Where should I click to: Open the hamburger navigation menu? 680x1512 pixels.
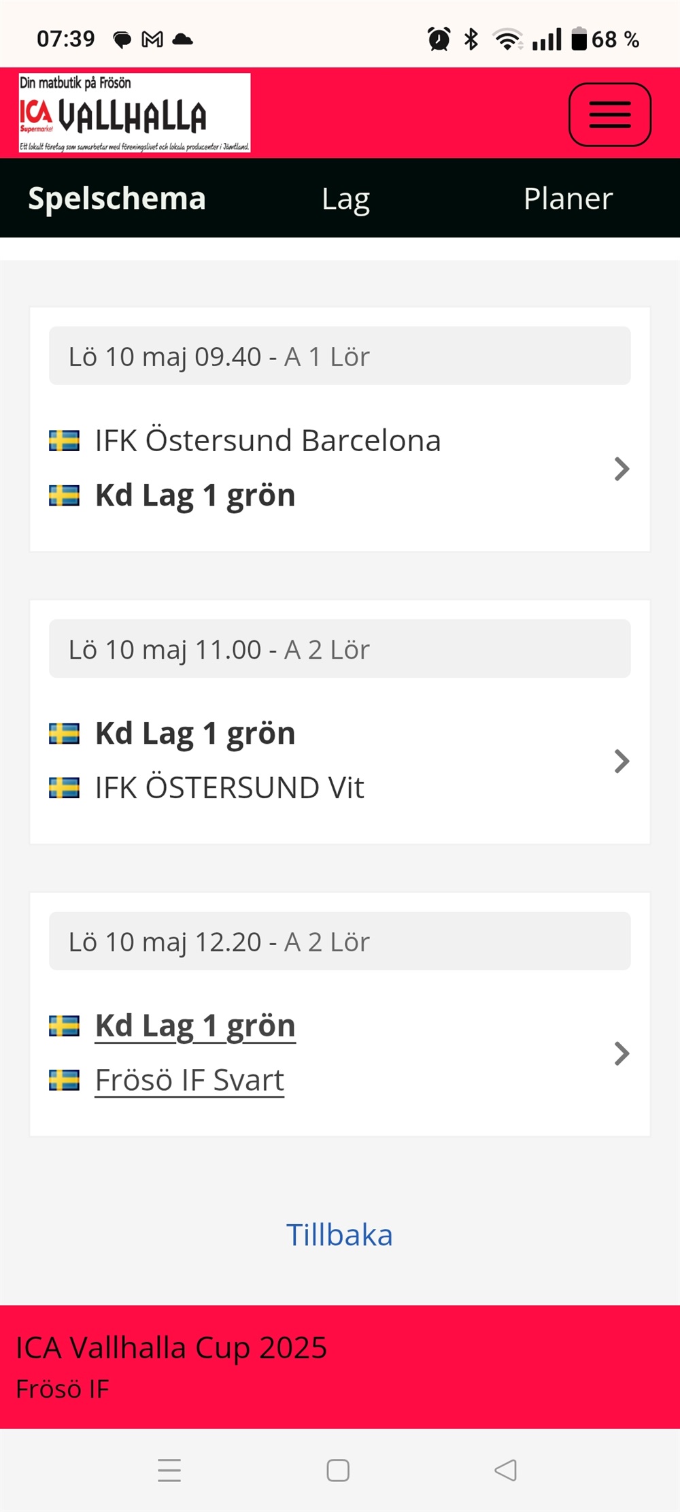pyautogui.click(x=609, y=114)
